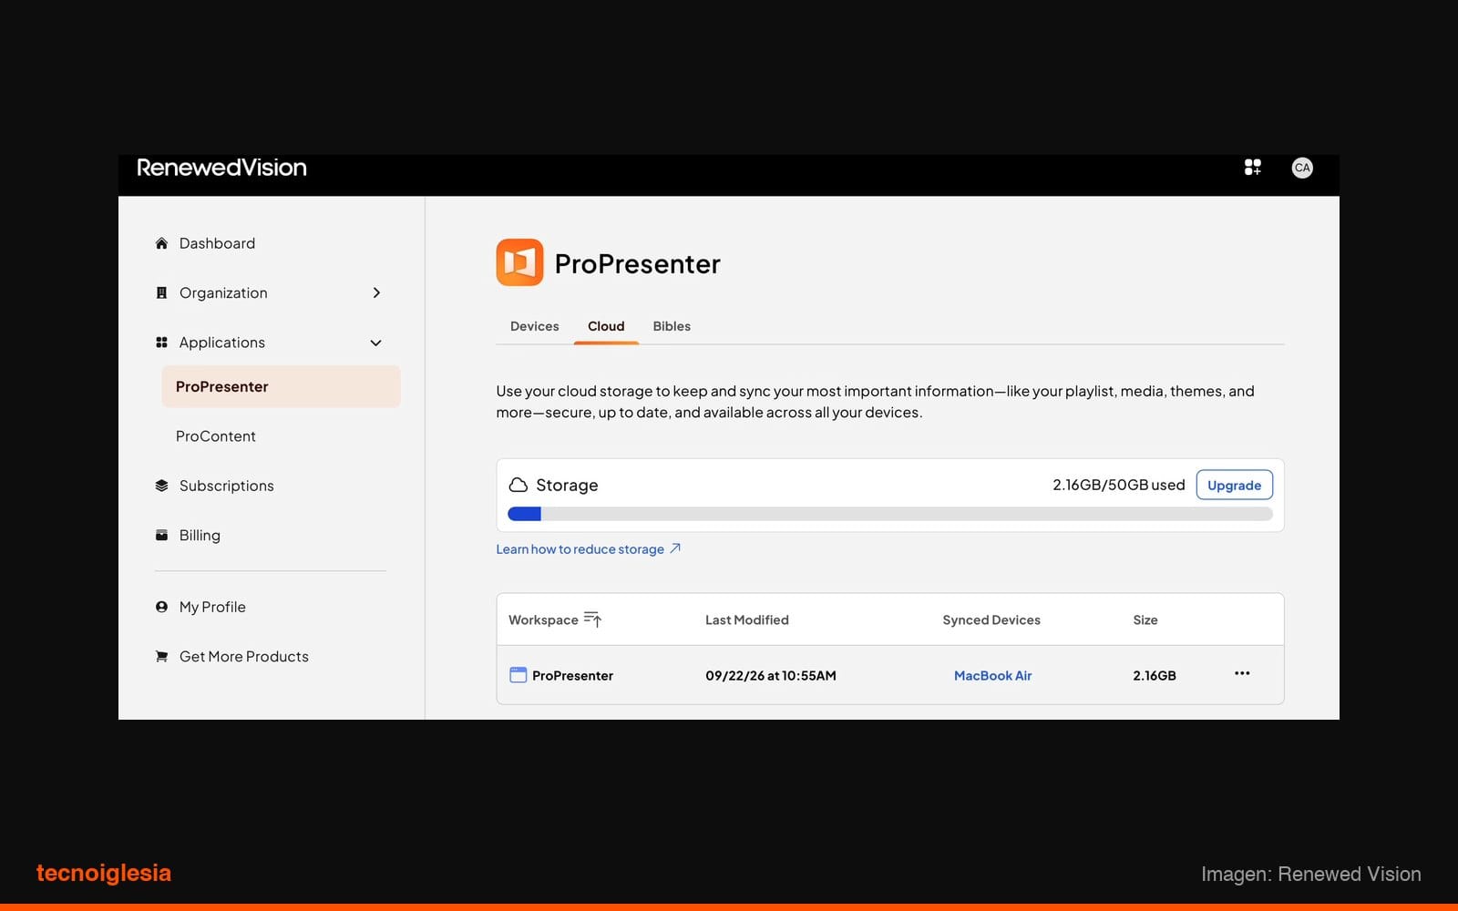Select the ProPresenter workspace name in table
1458x911 pixels.
coord(572,675)
